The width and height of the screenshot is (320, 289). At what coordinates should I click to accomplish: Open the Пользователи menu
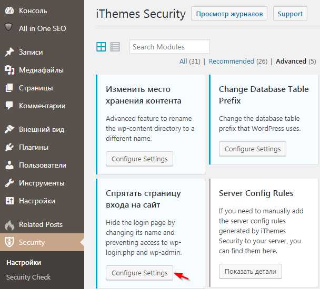point(42,165)
